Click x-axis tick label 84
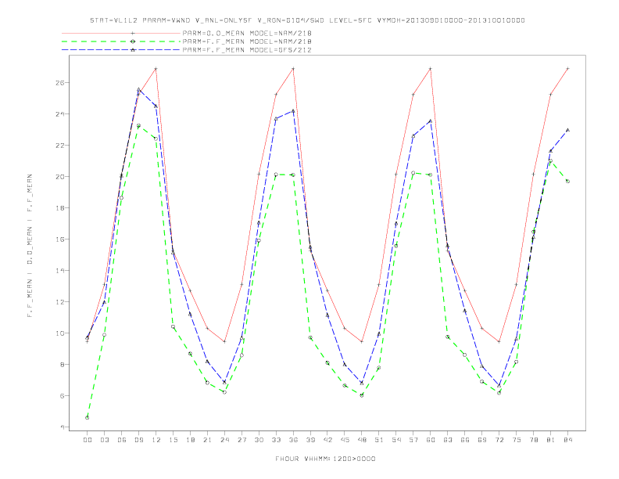The width and height of the screenshot is (619, 479). coord(568,440)
